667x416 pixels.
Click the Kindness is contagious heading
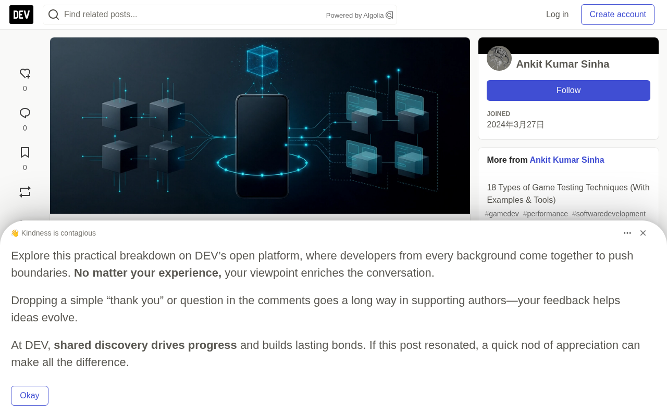(x=53, y=233)
